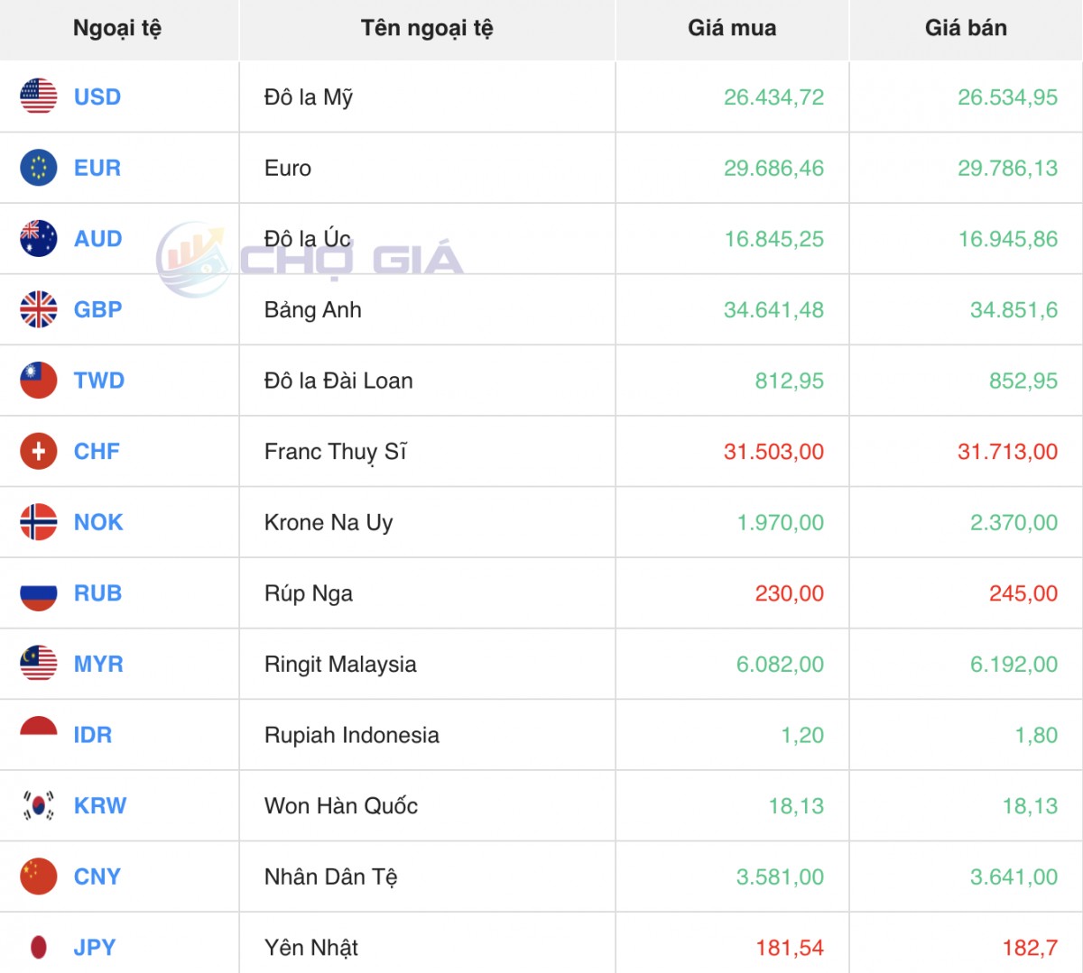Click the 'Giá bán' column header
The width and height of the screenshot is (1083, 973).
pos(965,28)
